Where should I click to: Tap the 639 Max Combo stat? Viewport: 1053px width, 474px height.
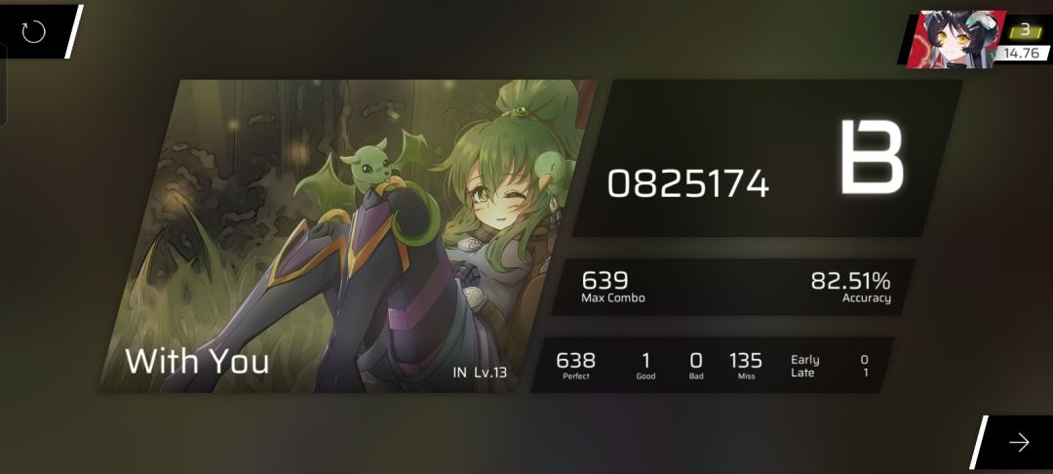point(612,287)
